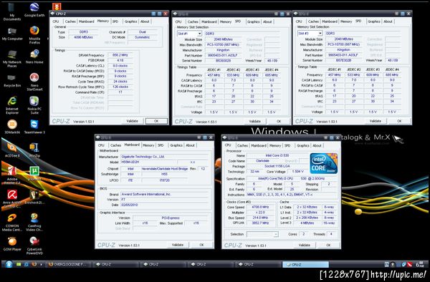Open the ACDSee 8 desktop shortcut
The height and width of the screenshot is (282, 430).
[12, 150]
